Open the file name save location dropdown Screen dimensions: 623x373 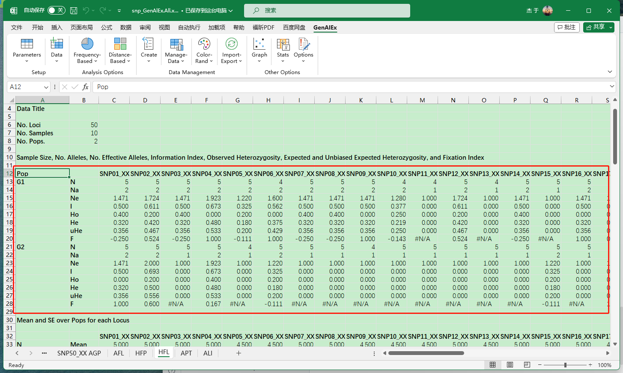pyautogui.click(x=231, y=10)
